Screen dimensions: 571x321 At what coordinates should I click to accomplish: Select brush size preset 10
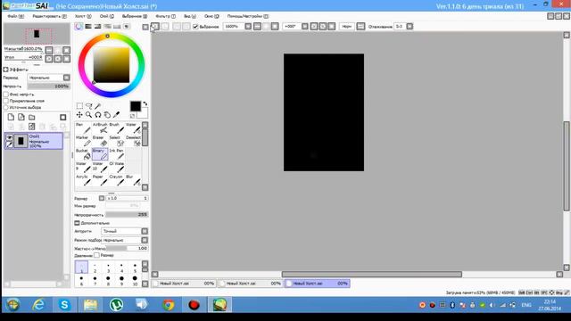(x=135, y=280)
